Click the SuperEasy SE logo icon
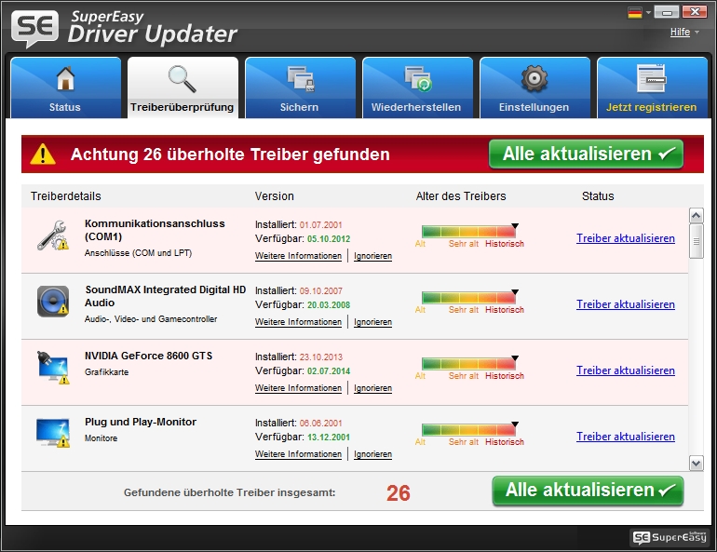Screen dimensions: 717x552 [35, 29]
